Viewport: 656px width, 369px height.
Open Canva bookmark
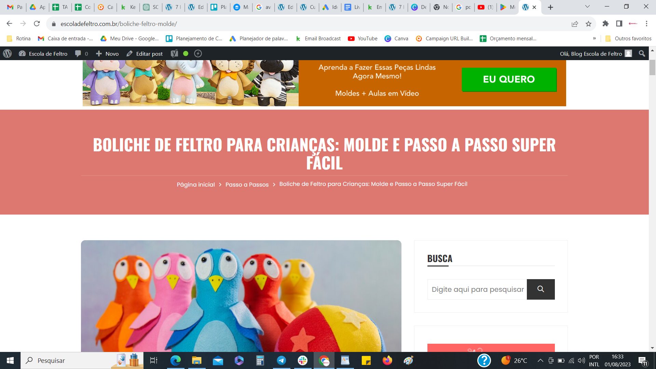396,39
